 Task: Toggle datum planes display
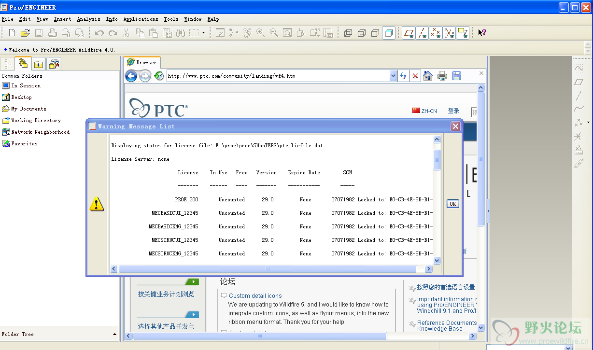(x=409, y=33)
